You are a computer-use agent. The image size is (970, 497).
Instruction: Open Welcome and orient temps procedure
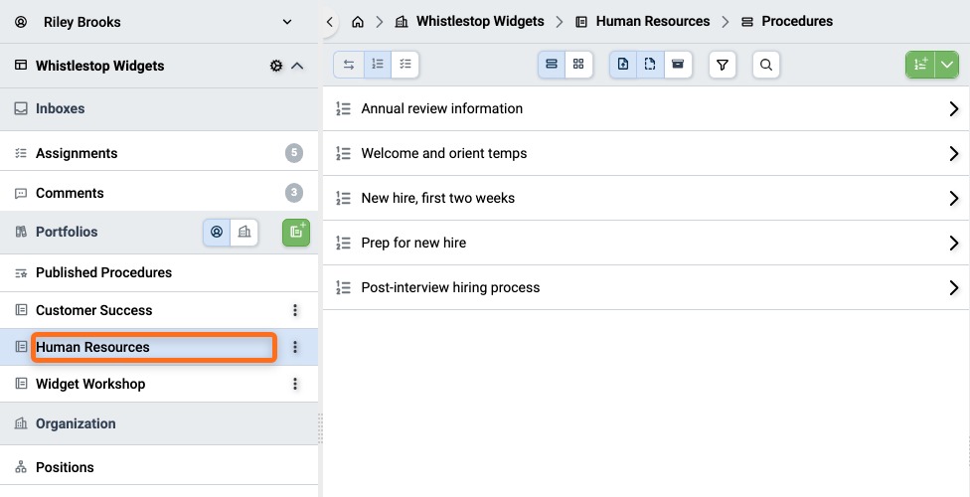tap(444, 153)
